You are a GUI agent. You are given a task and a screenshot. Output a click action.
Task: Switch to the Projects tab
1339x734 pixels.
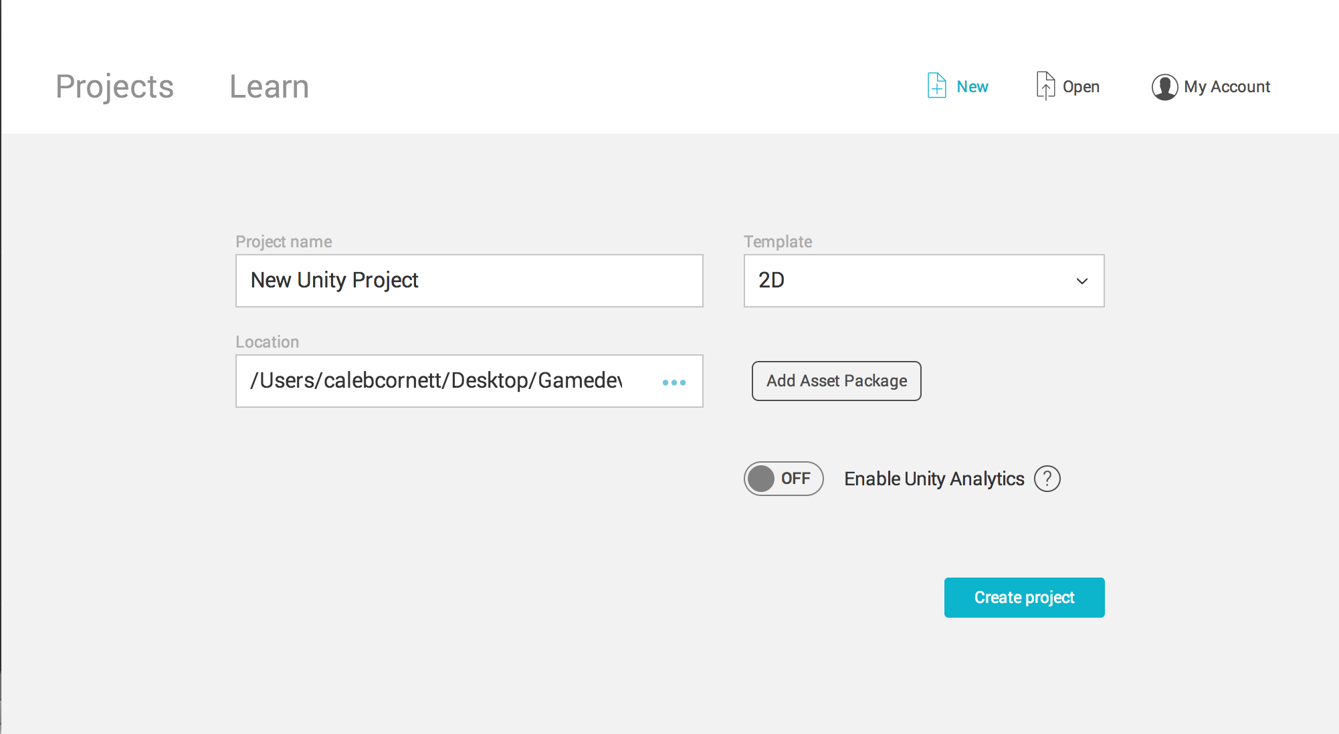click(x=114, y=86)
